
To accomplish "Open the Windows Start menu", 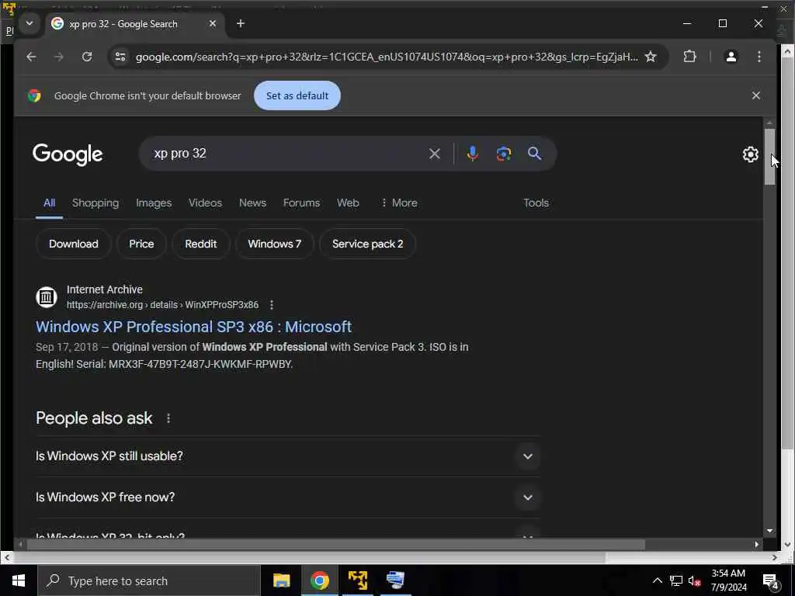I will 19,580.
